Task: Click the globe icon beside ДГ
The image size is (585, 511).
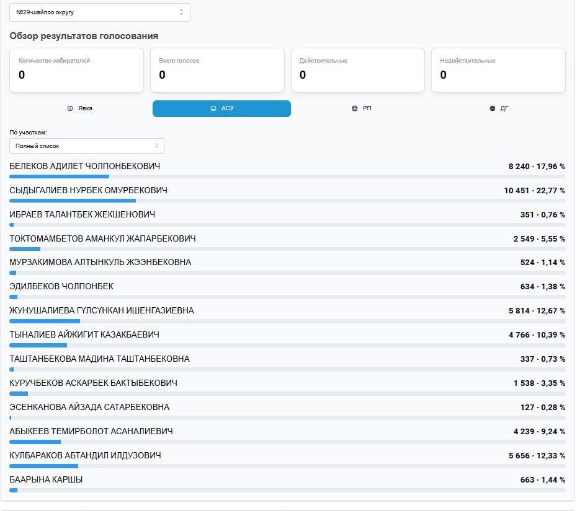Action: pos(493,108)
